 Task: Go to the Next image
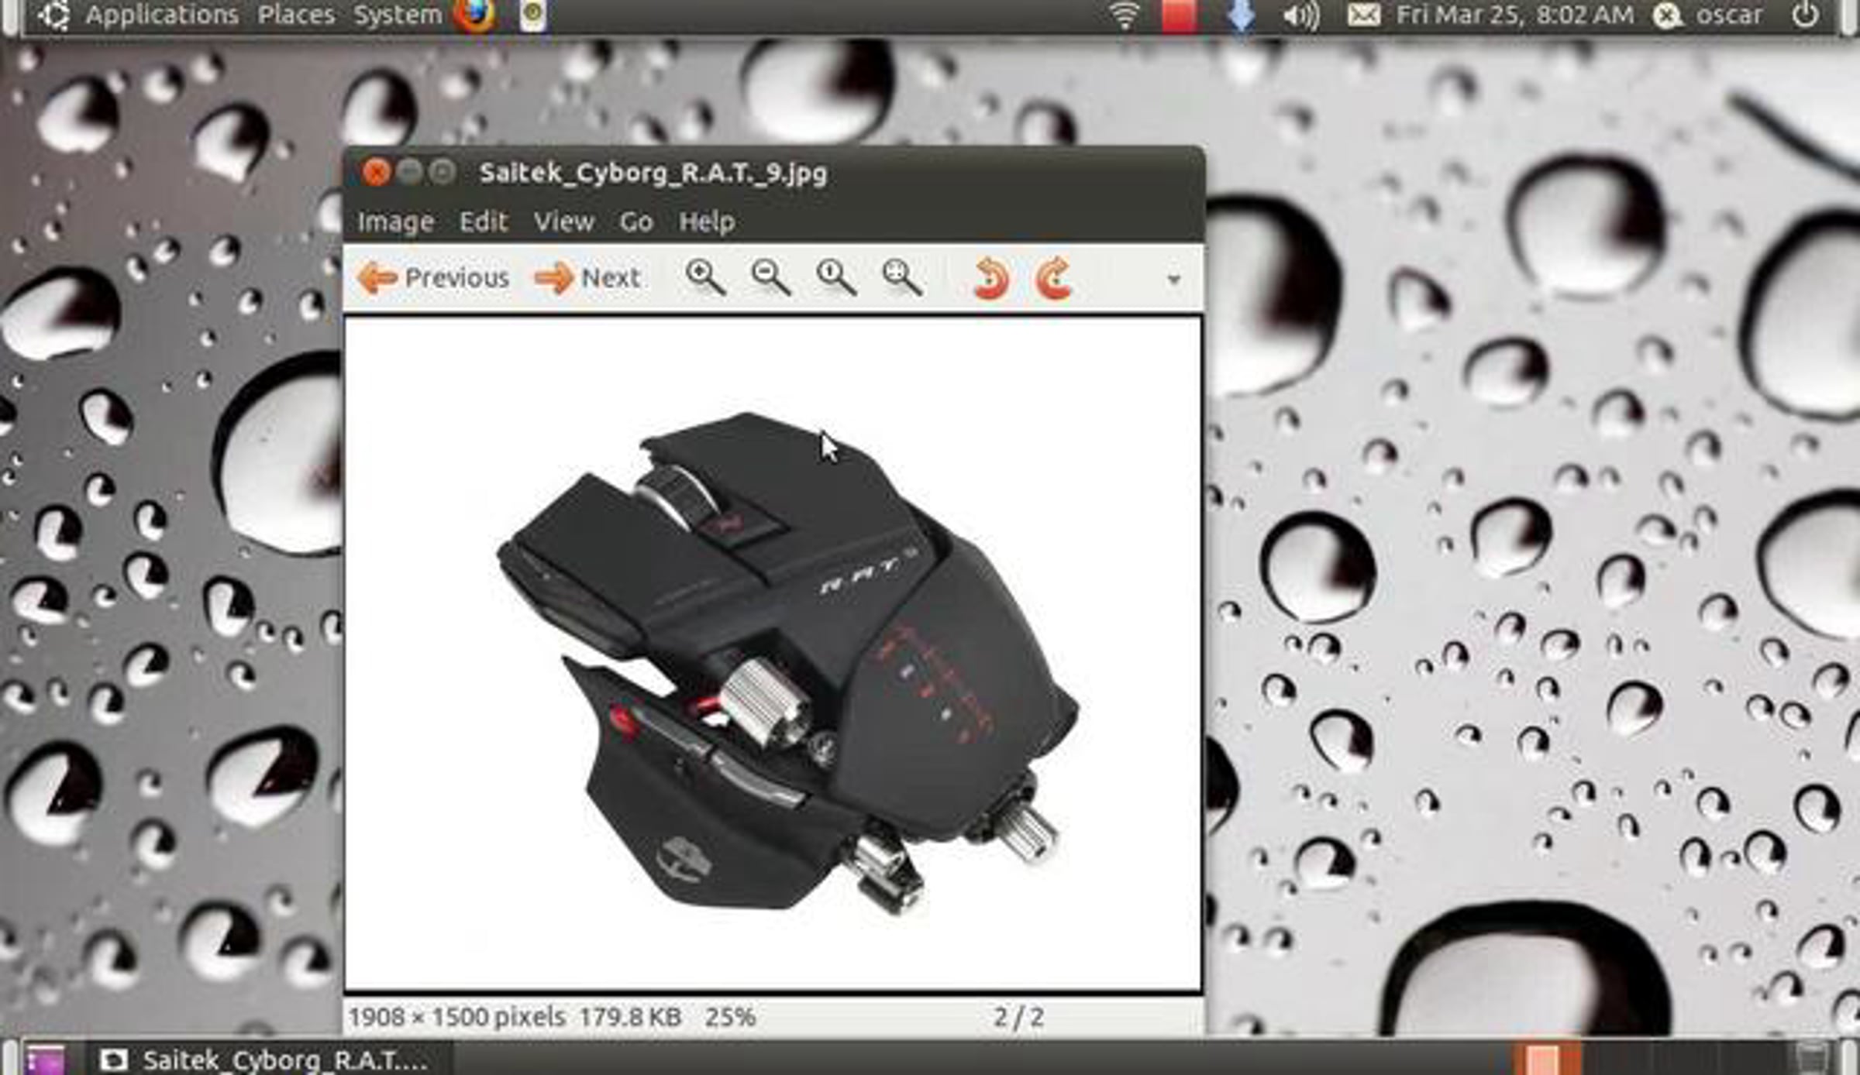tap(588, 278)
